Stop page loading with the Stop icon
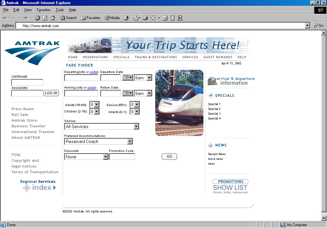This screenshot has width=327, height=229. click(x=37, y=18)
